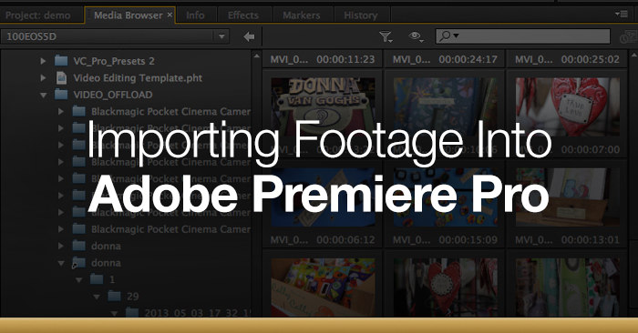Open the History tab
This screenshot has height=333, width=638.
click(x=361, y=15)
